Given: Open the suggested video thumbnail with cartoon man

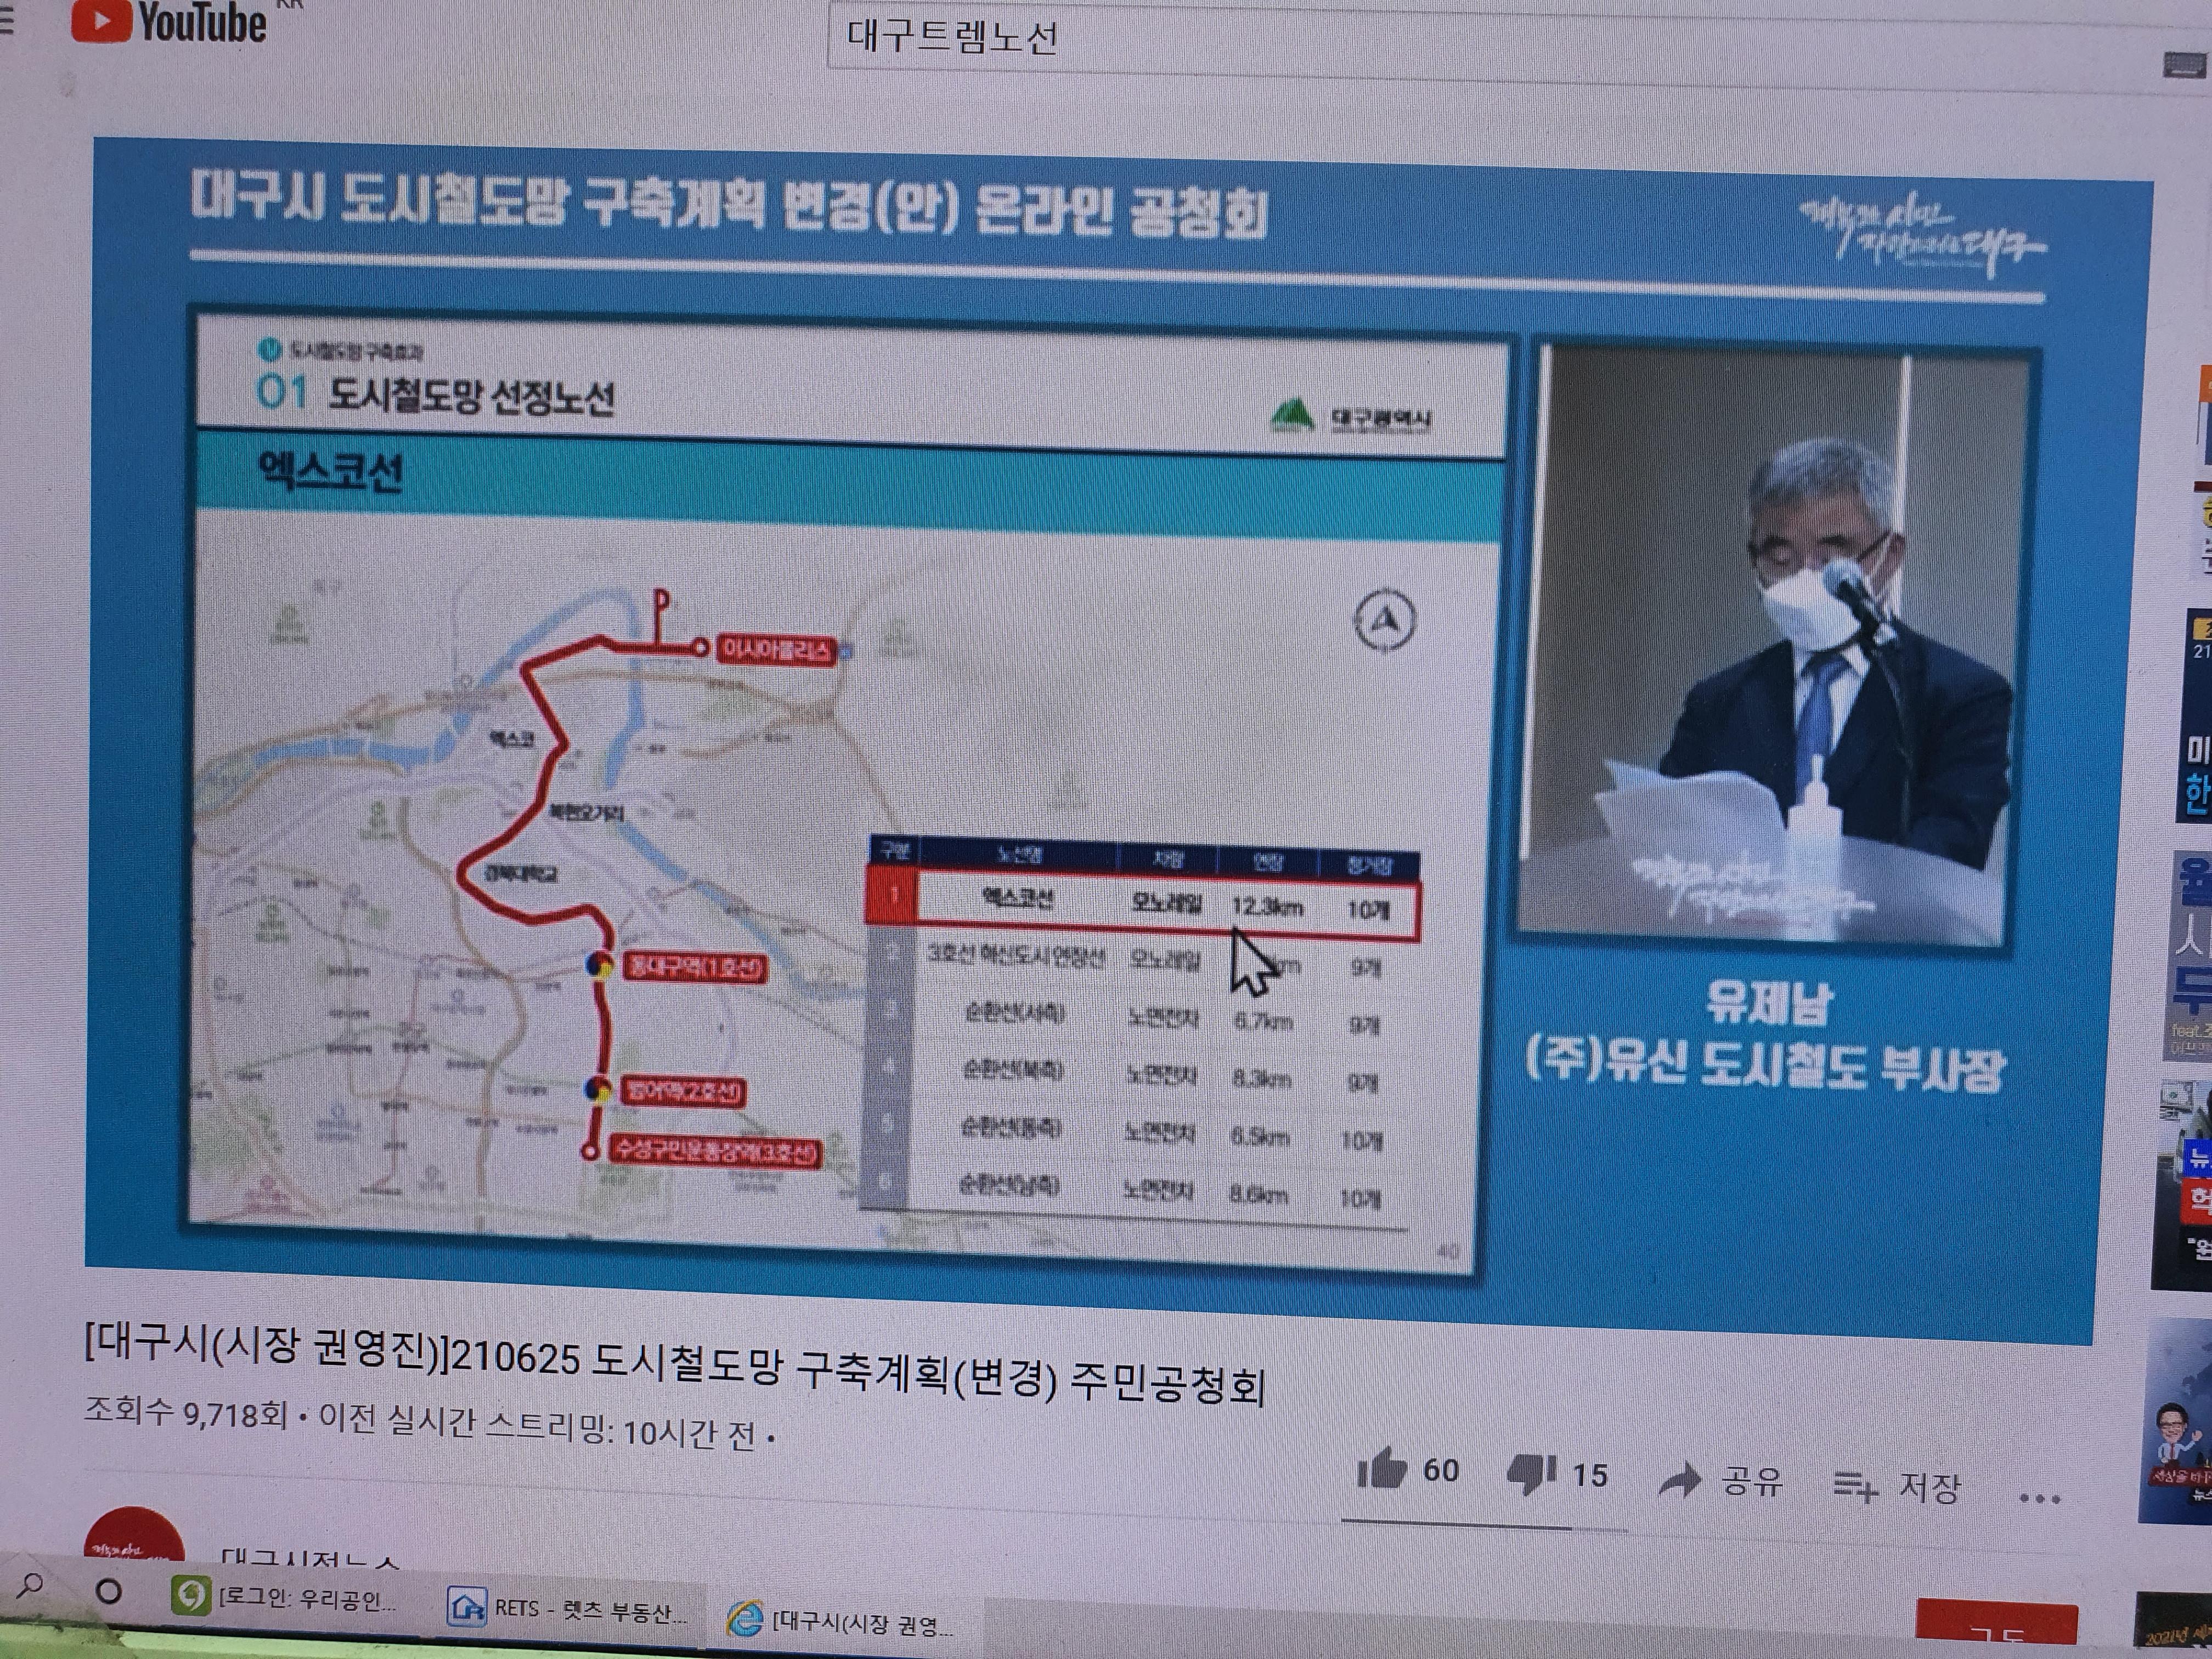Looking at the screenshot, I should (2177, 1422).
